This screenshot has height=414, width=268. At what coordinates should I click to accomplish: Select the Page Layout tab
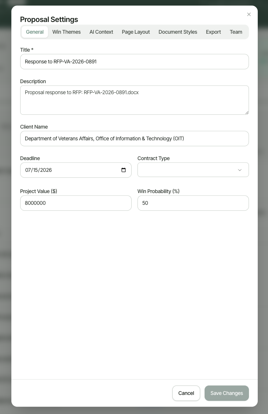[136, 32]
